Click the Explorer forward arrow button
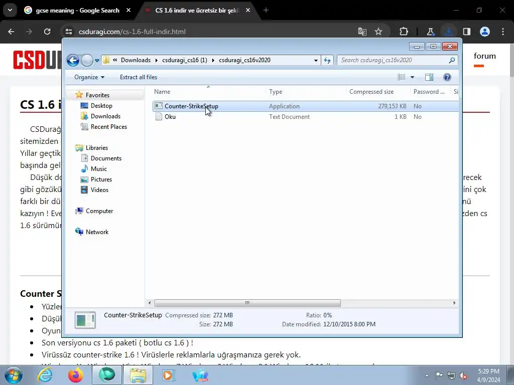The image size is (514, 385). click(87, 60)
